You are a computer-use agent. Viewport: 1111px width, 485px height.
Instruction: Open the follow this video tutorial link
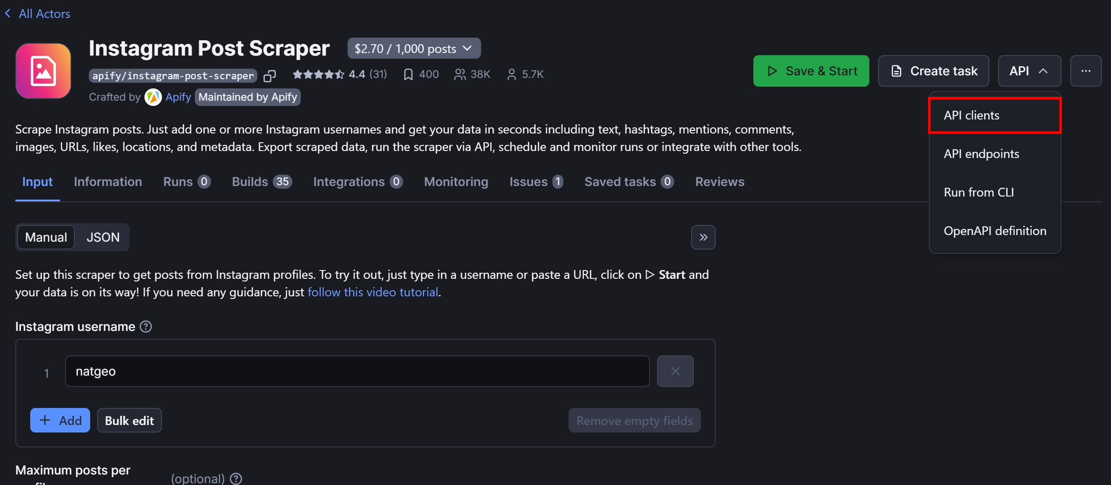click(373, 292)
